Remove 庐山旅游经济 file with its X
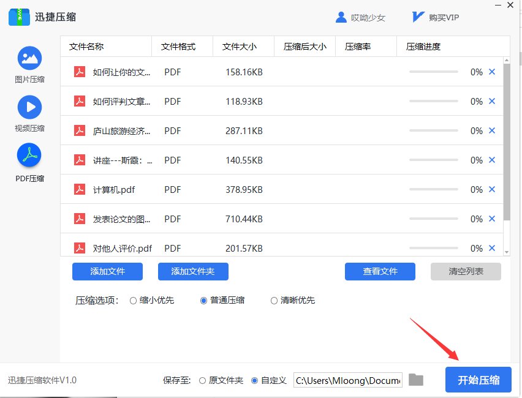This screenshot has height=398, width=522. coord(492,130)
